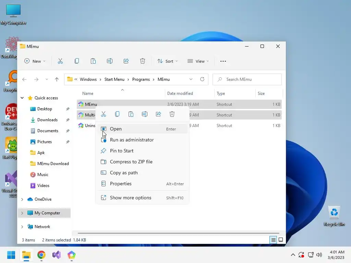Open recent locations dropdown arrow
This screenshot has height=263, width=351.
pyautogui.click(x=47, y=79)
